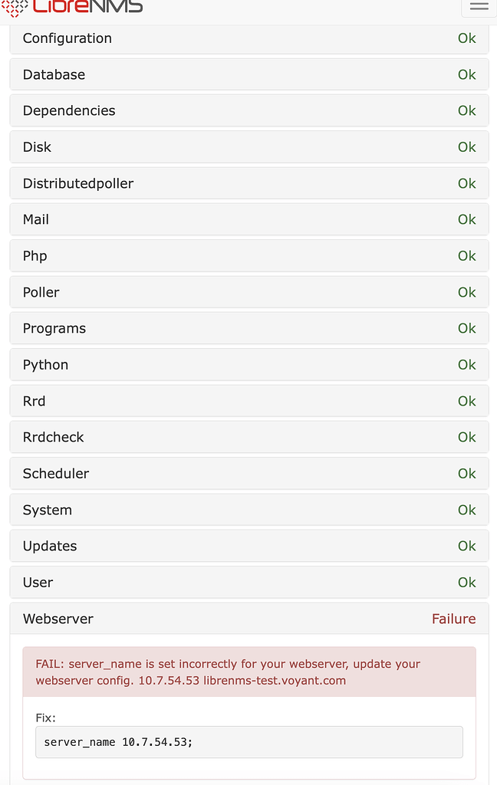
Task: Expand the Updates check panel
Action: 248,546
